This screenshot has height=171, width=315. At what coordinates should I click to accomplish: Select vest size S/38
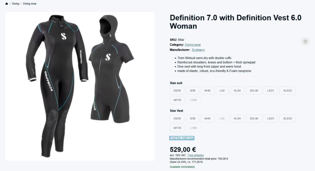pyautogui.click(x=193, y=118)
